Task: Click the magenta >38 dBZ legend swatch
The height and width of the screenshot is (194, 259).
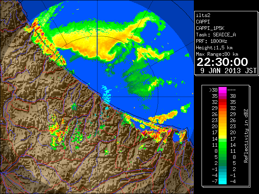Action: (223, 90)
